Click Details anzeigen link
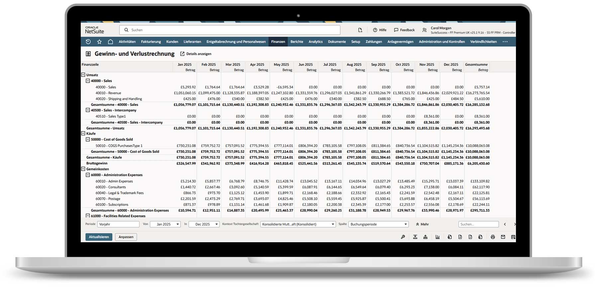 196,54
